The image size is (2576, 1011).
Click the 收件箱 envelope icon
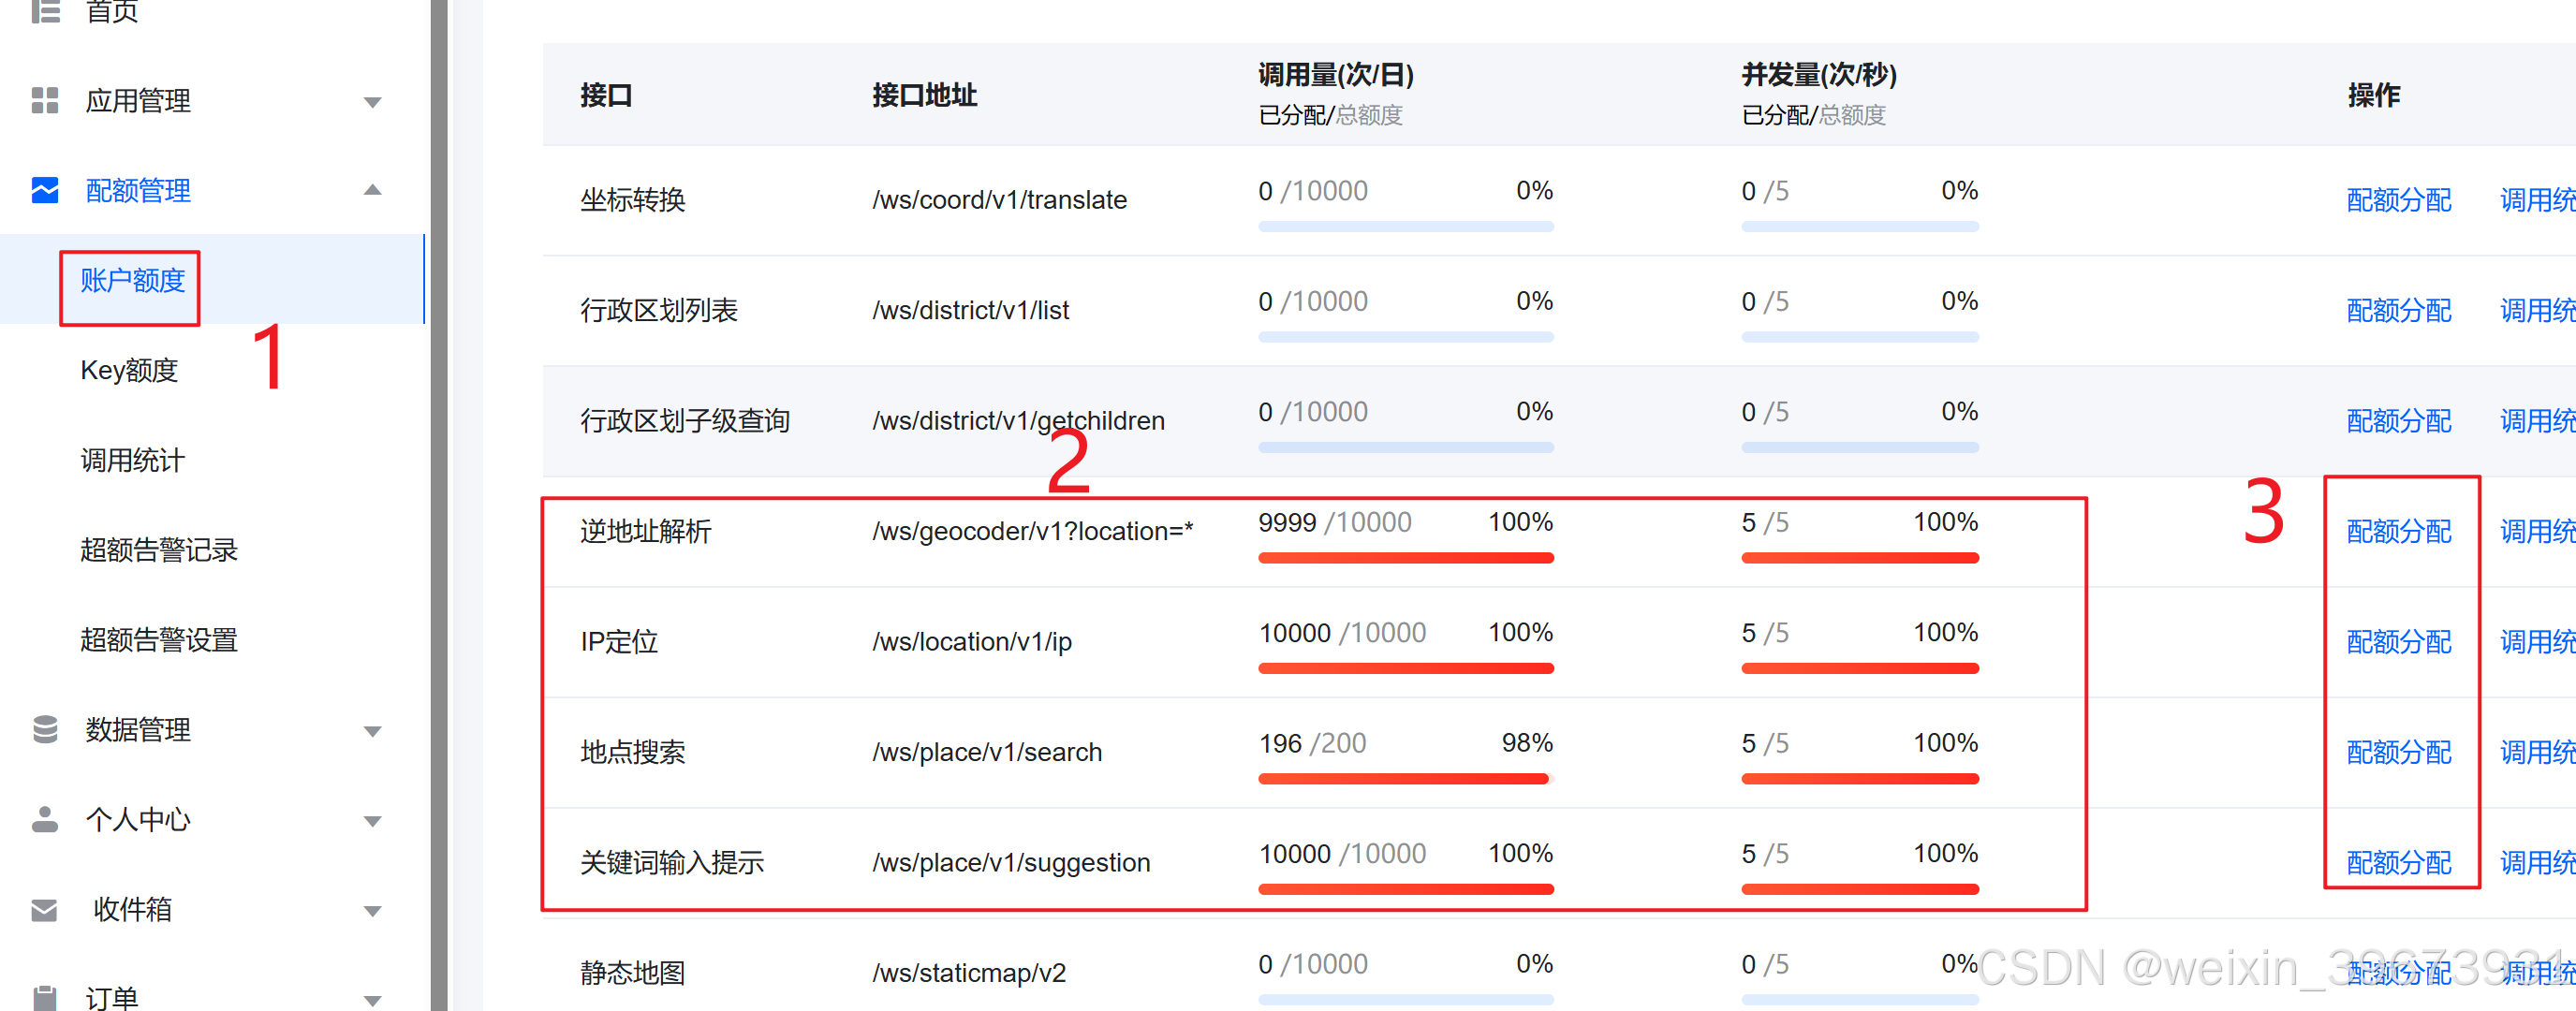tap(45, 910)
